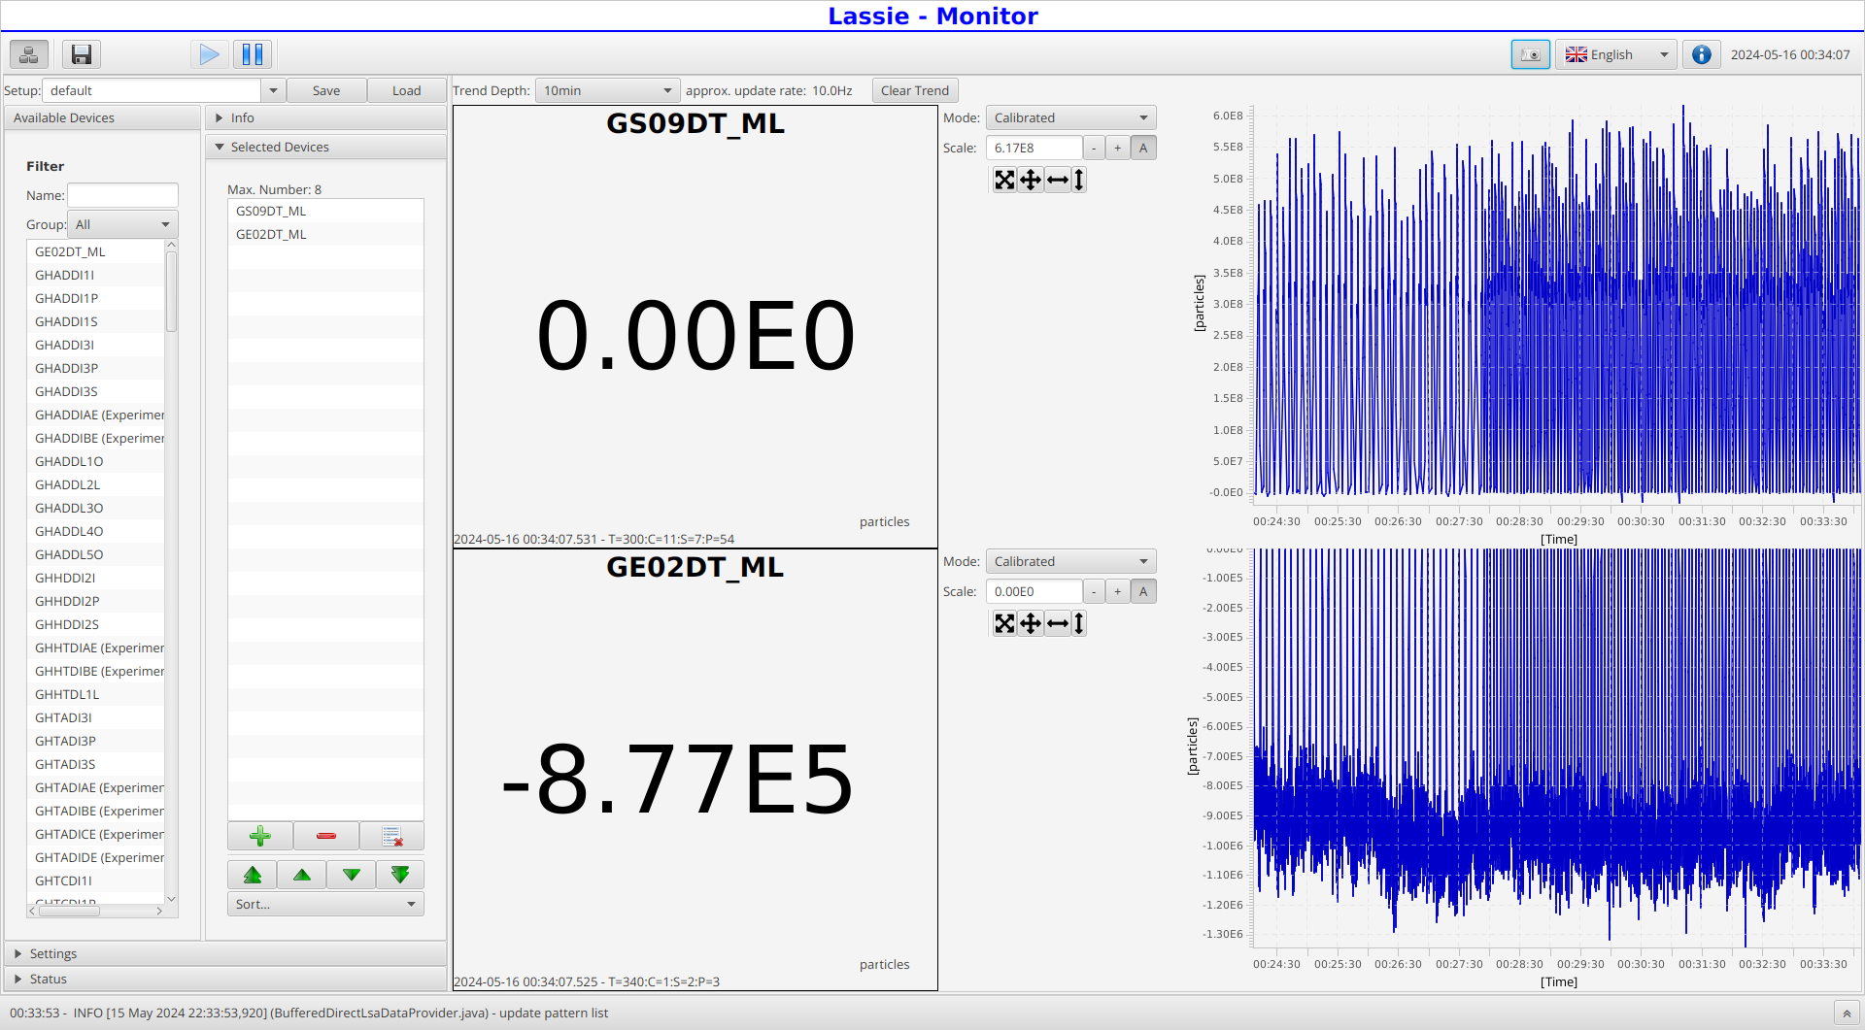
Task: Move selected device down one position
Action: 352,875
